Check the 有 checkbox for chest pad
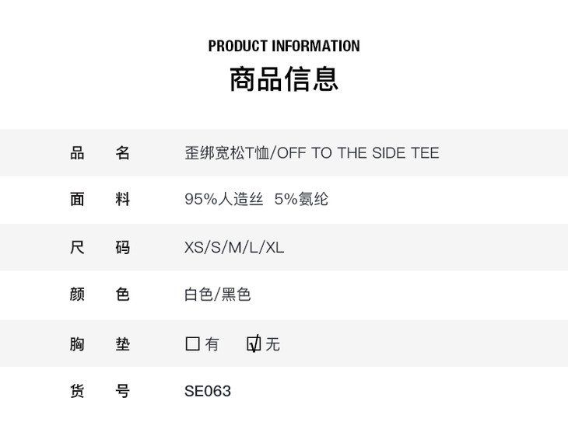The image size is (568, 422). click(193, 344)
